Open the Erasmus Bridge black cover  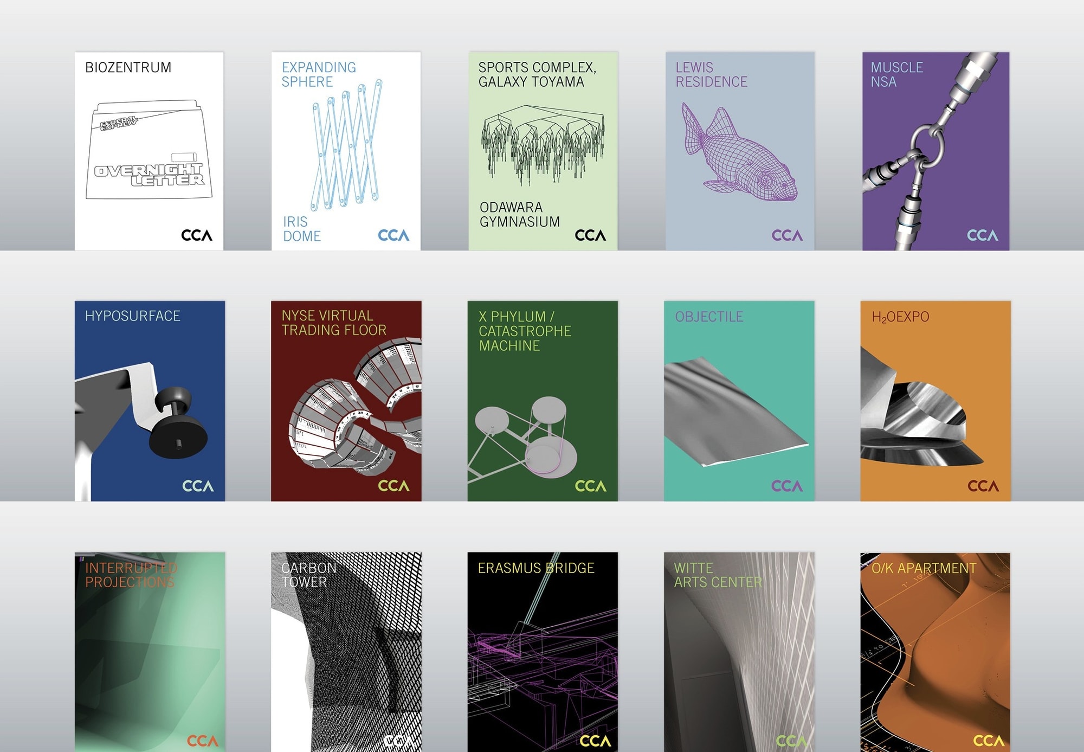(543, 652)
